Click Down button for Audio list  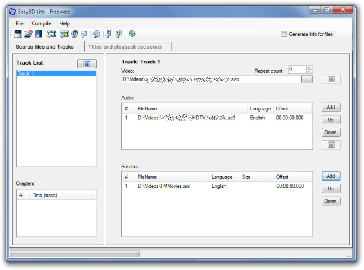(x=331, y=132)
